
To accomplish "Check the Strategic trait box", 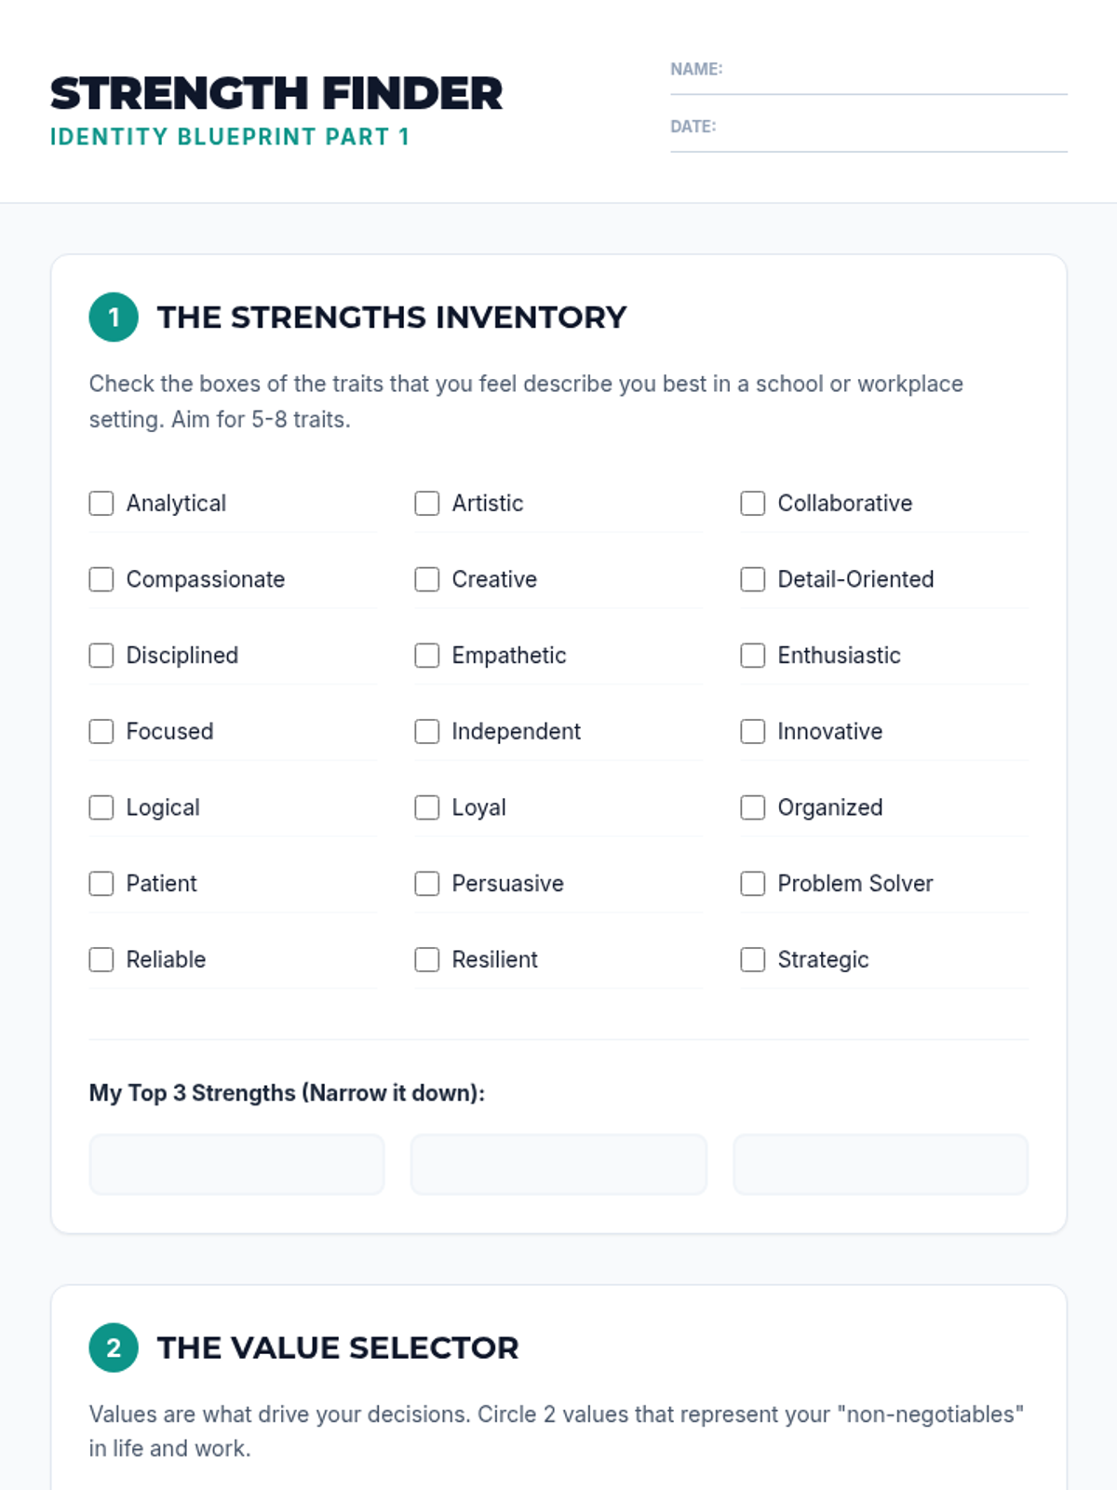I will coord(753,960).
